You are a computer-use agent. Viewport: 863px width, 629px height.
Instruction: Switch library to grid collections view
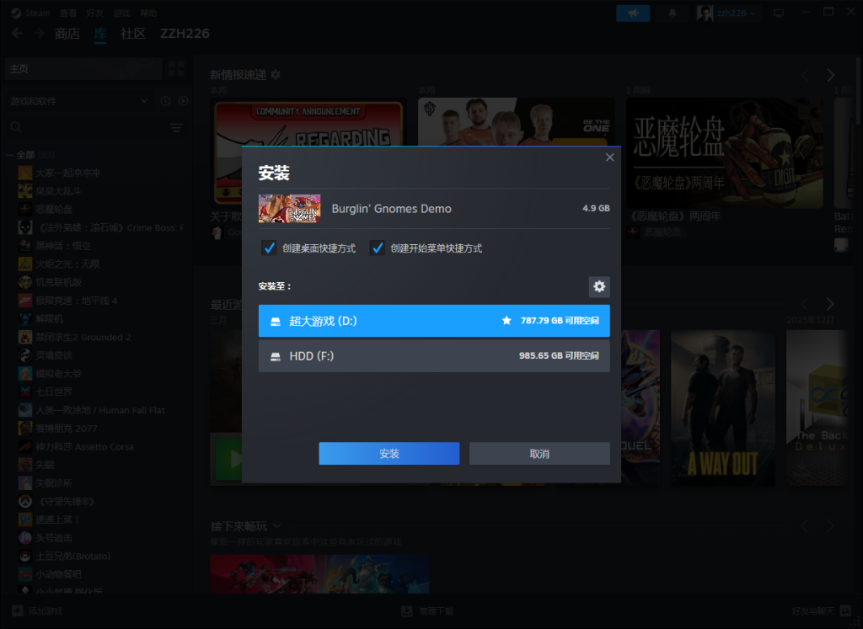(x=176, y=69)
